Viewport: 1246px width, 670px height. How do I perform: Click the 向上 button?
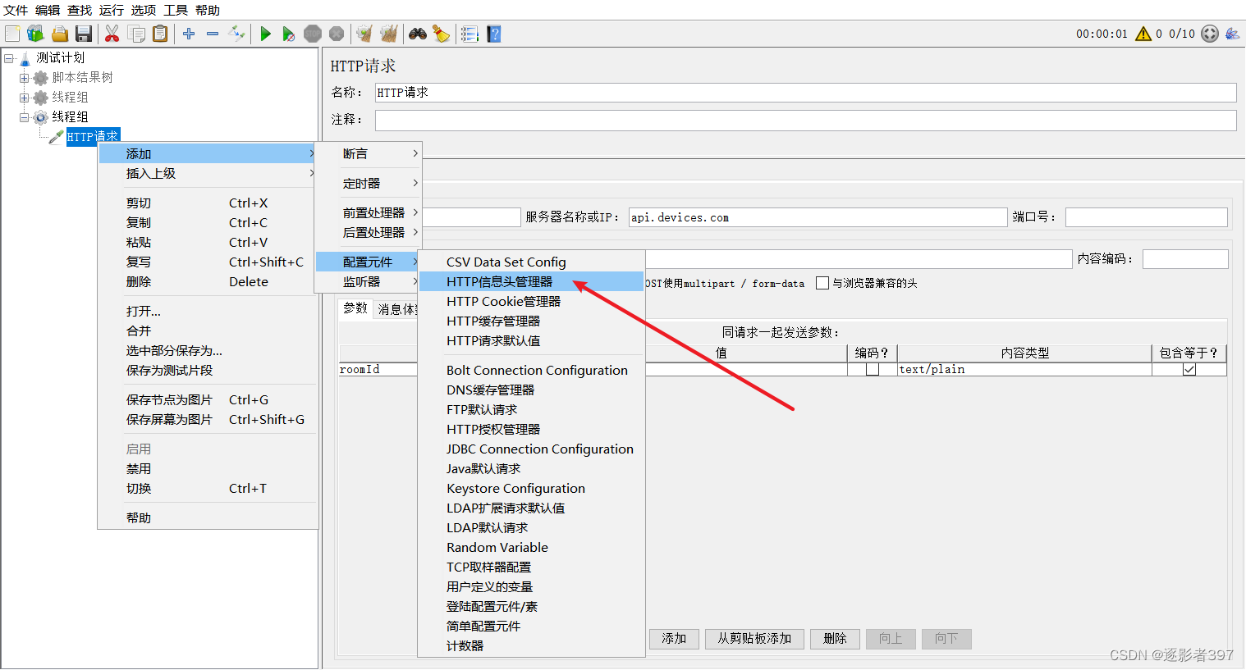(891, 639)
